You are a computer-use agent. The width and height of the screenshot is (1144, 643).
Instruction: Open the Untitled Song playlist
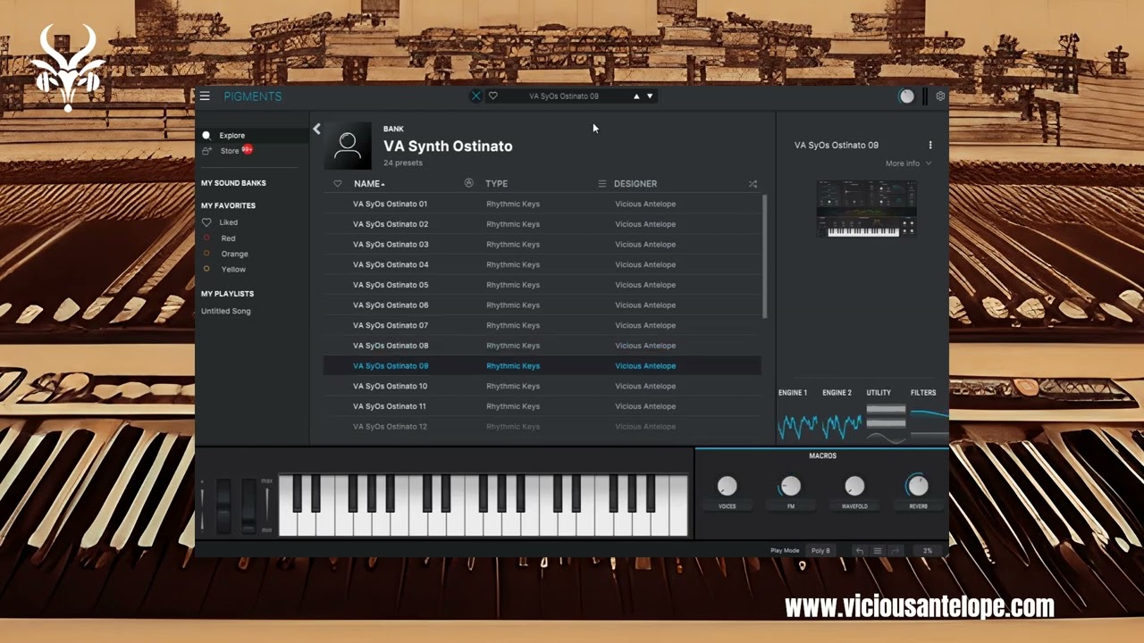click(226, 311)
